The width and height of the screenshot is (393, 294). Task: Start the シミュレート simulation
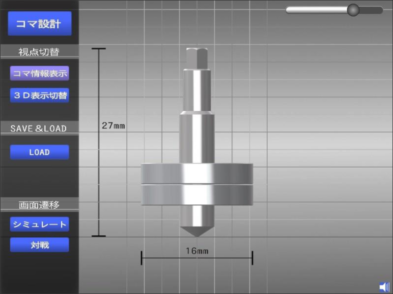coord(40,224)
